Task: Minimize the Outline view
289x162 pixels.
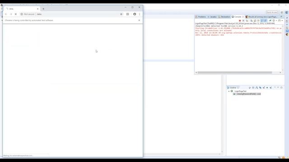Action: coord(278,87)
